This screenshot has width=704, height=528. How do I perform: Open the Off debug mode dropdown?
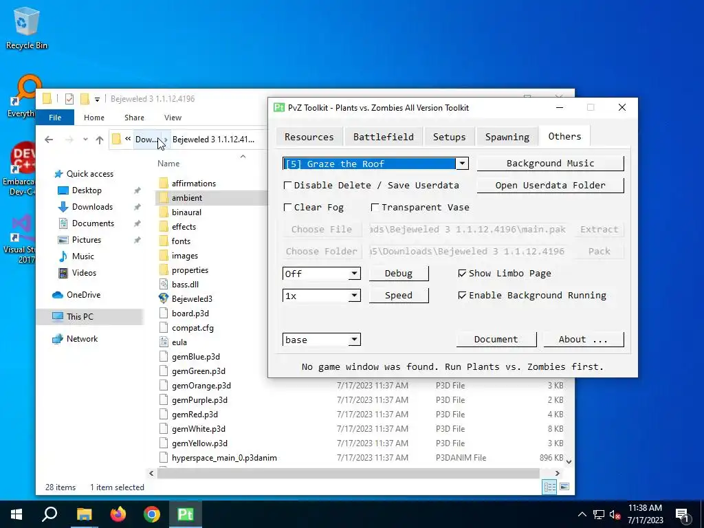pos(354,274)
